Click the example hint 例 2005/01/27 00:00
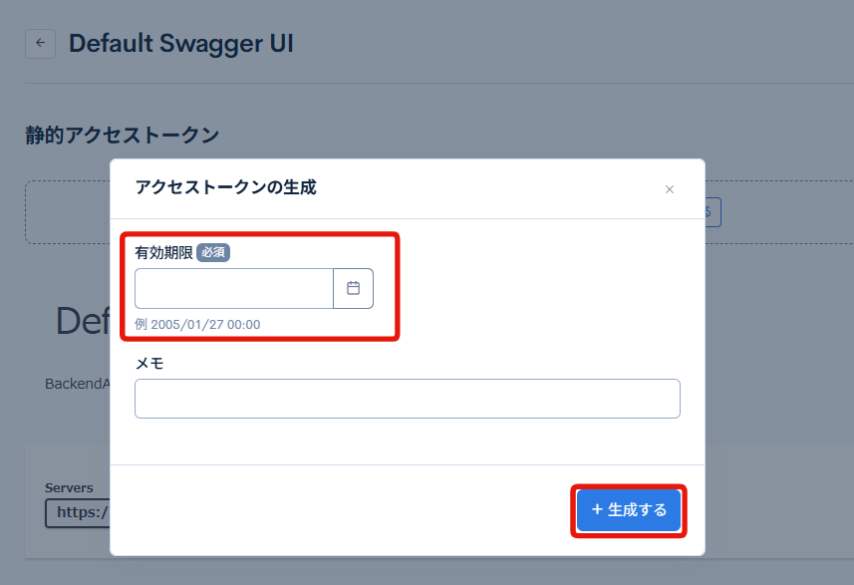This screenshot has width=854, height=585. point(198,325)
